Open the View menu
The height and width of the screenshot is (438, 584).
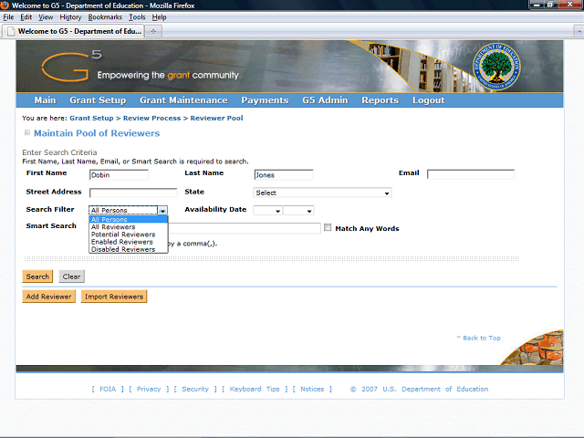pyautogui.click(x=46, y=17)
